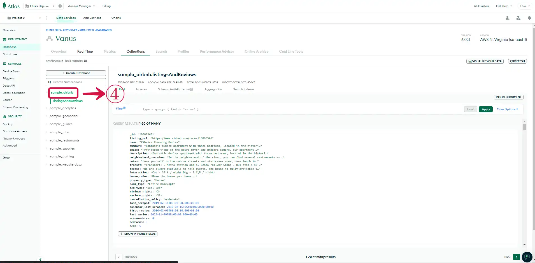Expand the sample_mflix database

(x=46, y=132)
